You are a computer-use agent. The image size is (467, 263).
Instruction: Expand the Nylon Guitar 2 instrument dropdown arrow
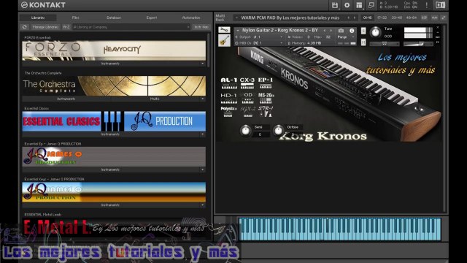(x=238, y=31)
